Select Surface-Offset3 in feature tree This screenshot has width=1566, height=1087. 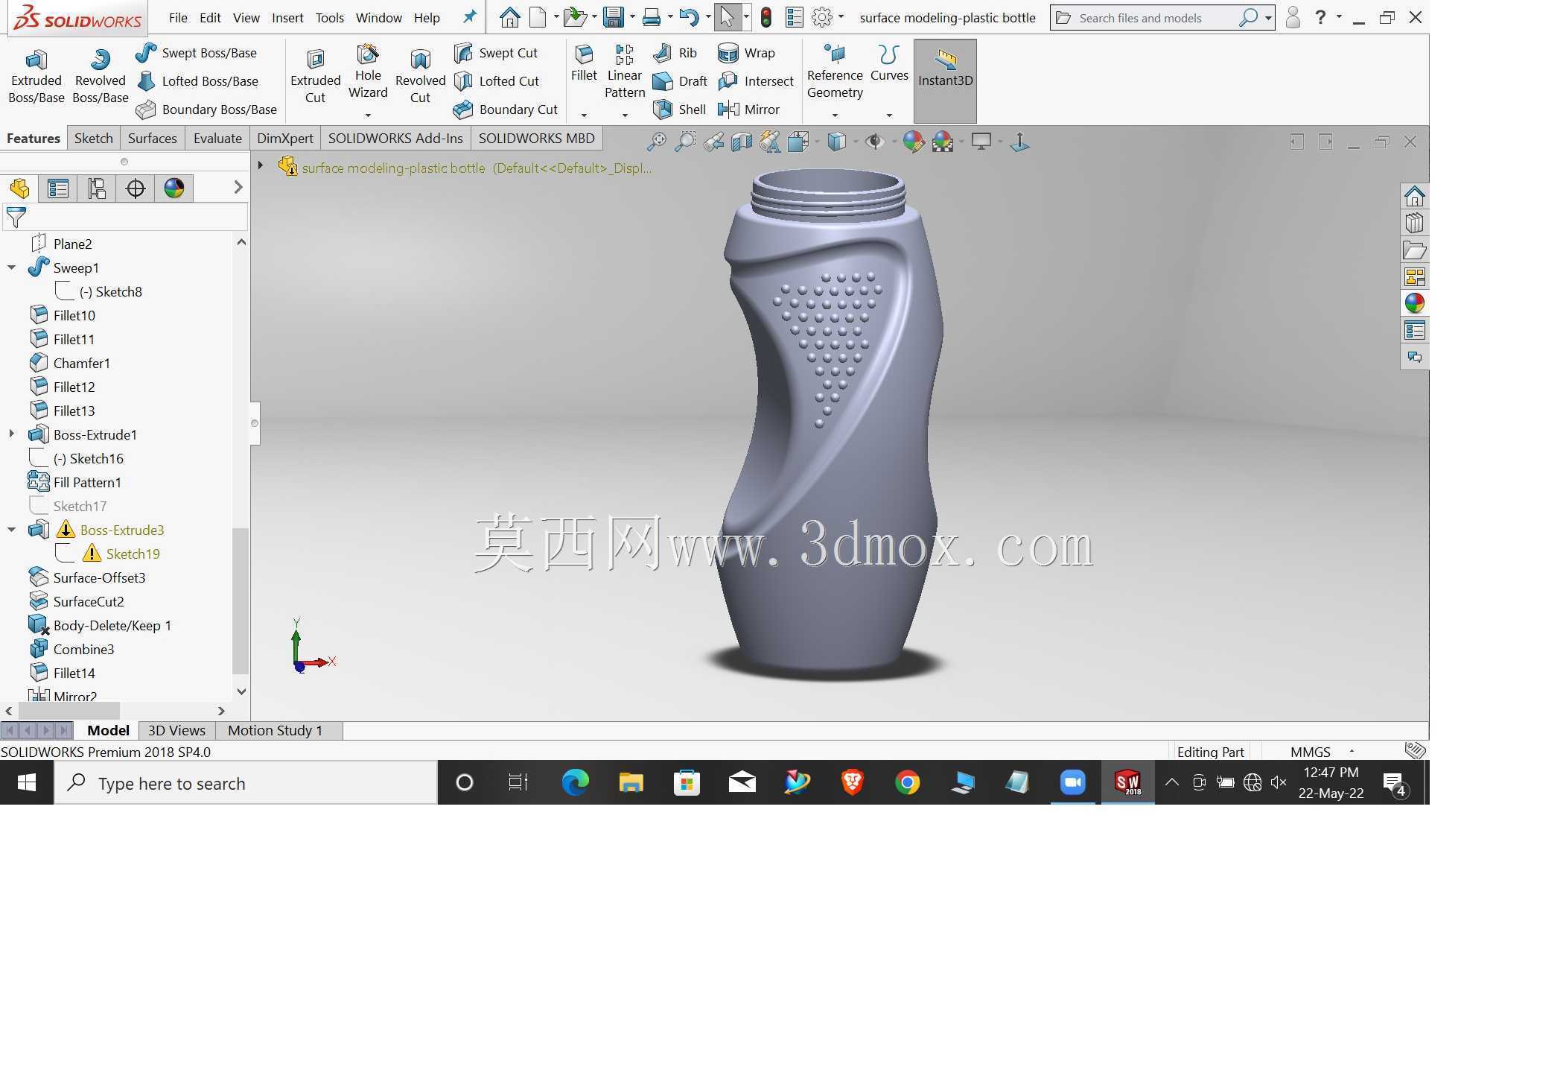pos(87,577)
